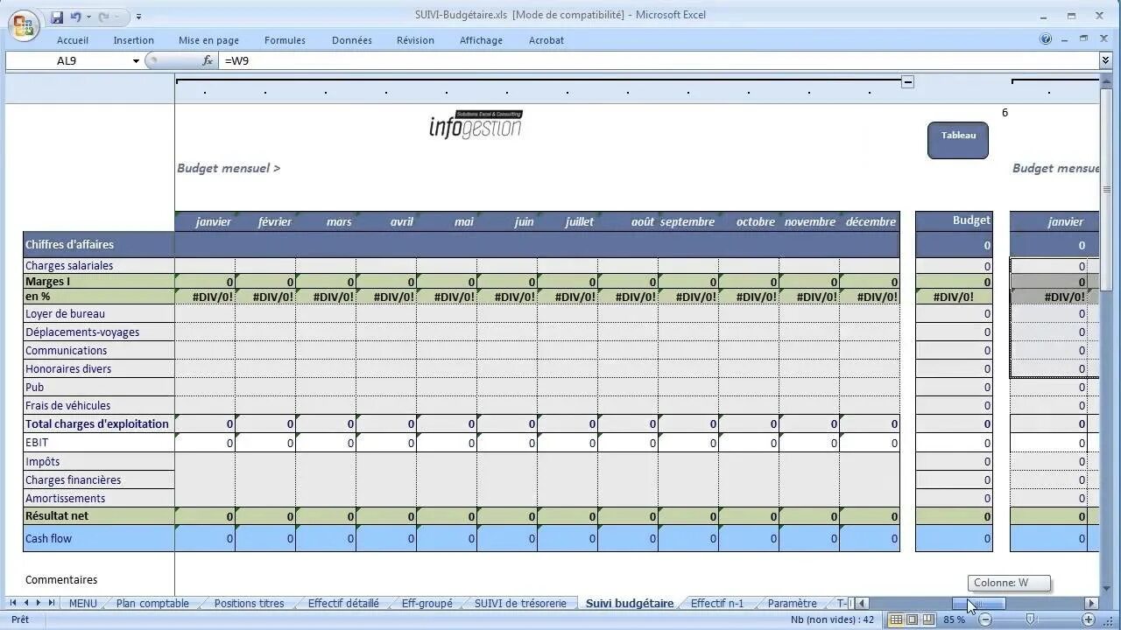This screenshot has height=630, width=1121.
Task: Go to last sheet tab arrow
Action: pyautogui.click(x=52, y=603)
